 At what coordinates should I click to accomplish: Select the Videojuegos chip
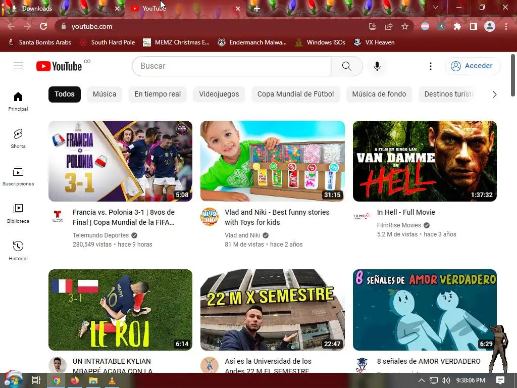219,94
